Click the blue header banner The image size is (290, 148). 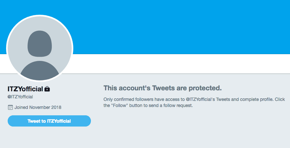(x=179, y=26)
